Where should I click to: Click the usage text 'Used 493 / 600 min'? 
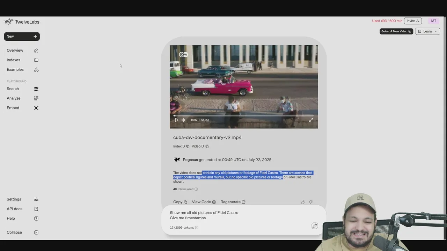coord(387,21)
